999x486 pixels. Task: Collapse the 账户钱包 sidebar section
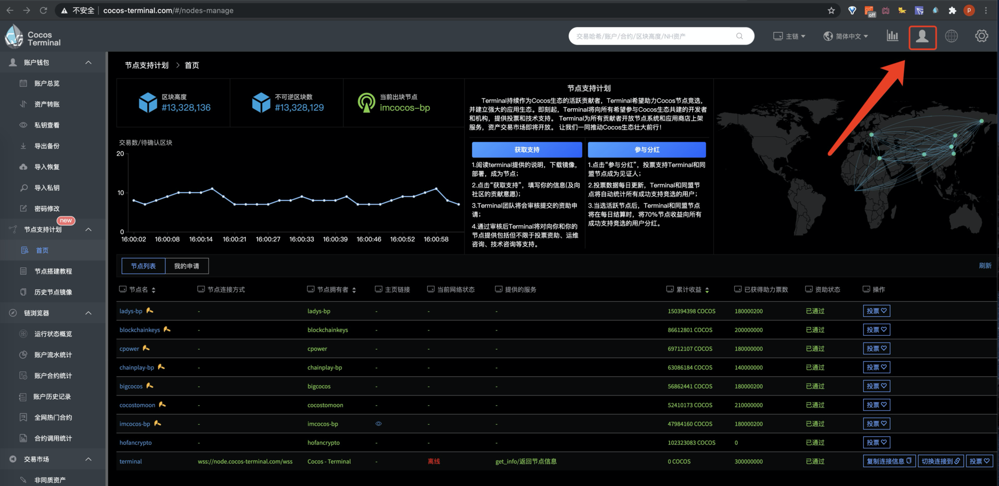[x=88, y=62]
